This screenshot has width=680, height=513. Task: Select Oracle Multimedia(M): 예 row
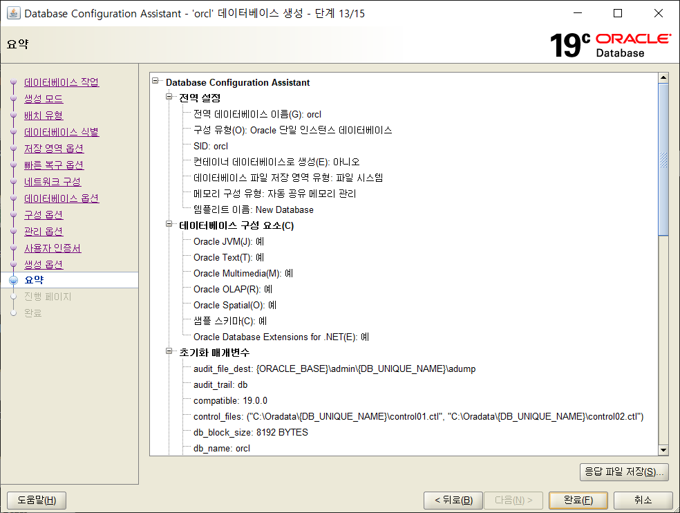coord(243,273)
